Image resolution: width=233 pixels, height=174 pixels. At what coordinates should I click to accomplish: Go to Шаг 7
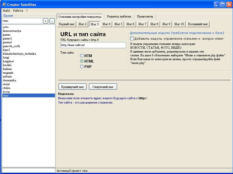(142, 24)
